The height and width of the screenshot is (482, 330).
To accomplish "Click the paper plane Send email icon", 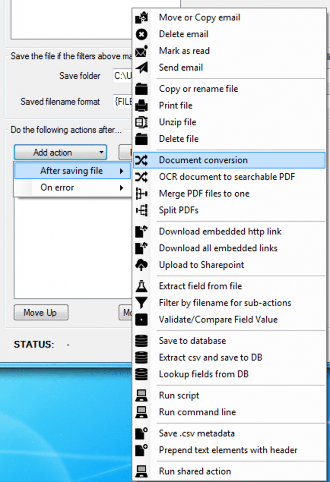I will [x=141, y=68].
